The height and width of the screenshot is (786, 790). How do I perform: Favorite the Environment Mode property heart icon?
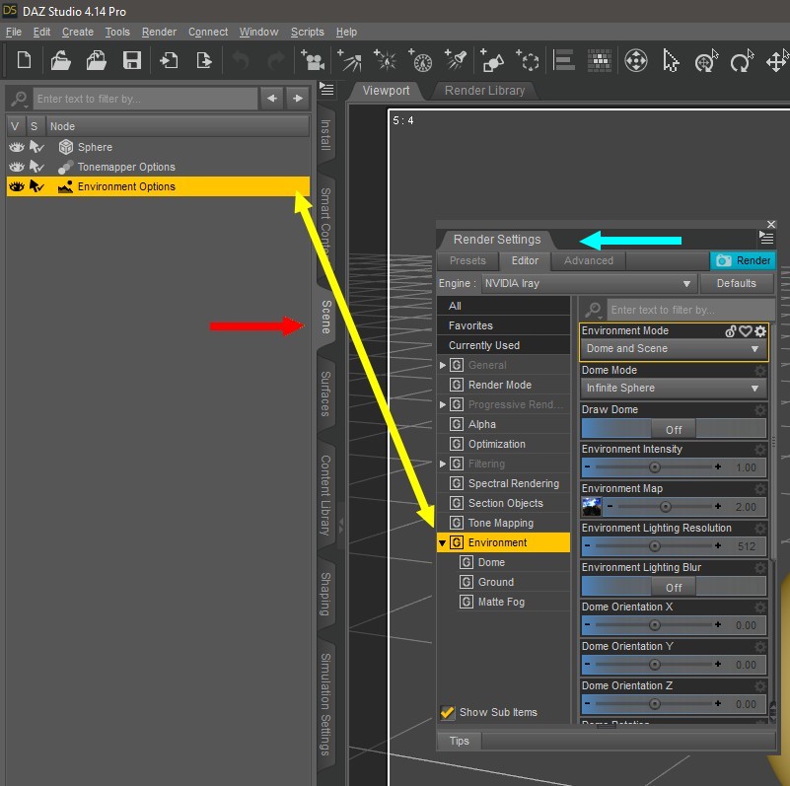[x=746, y=331]
